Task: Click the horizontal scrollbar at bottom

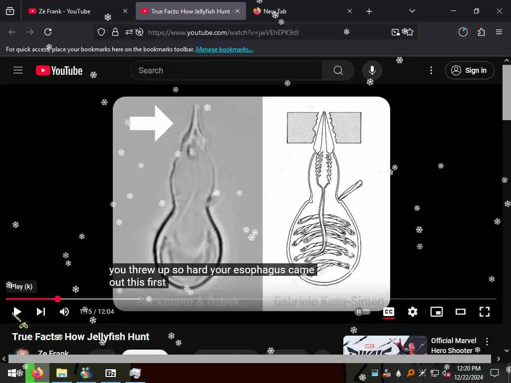Action: 250,359
